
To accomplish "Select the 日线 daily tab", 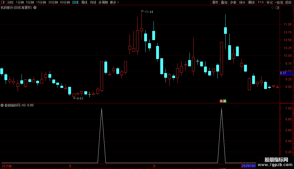I will pos(75,2).
